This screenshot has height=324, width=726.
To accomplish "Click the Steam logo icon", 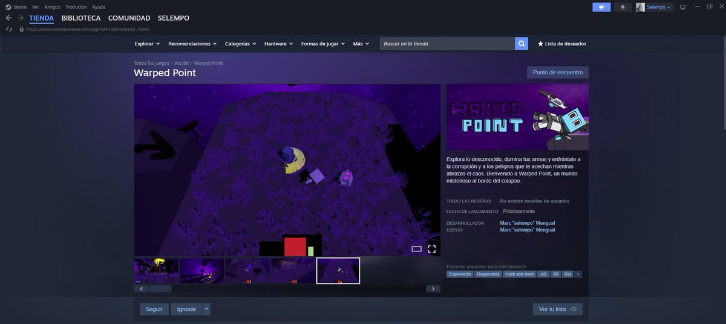I will [8, 7].
